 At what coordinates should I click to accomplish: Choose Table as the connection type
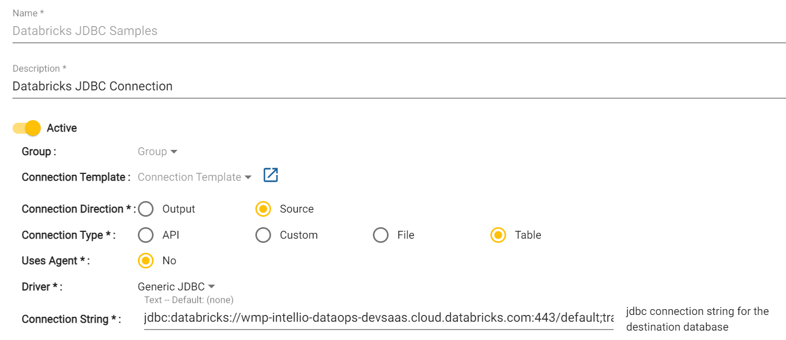(498, 235)
